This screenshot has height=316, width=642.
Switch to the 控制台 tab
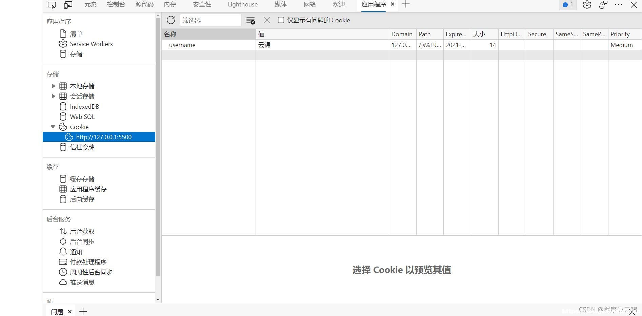tap(116, 4)
